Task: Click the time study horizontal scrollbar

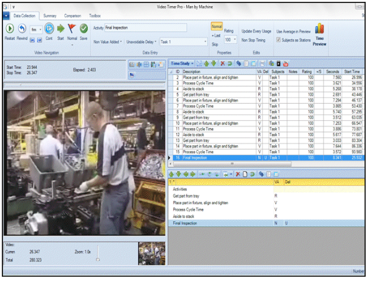Action: 232,164
